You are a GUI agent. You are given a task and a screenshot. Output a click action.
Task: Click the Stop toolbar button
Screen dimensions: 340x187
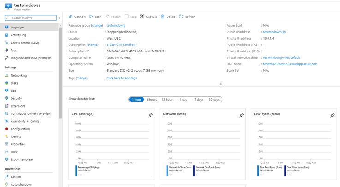point(131,17)
